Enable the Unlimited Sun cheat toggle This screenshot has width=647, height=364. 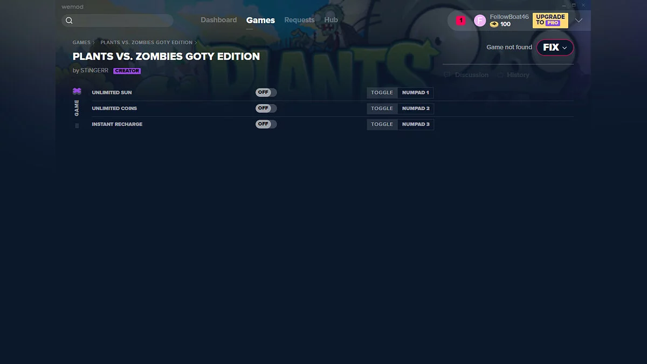[x=266, y=92]
